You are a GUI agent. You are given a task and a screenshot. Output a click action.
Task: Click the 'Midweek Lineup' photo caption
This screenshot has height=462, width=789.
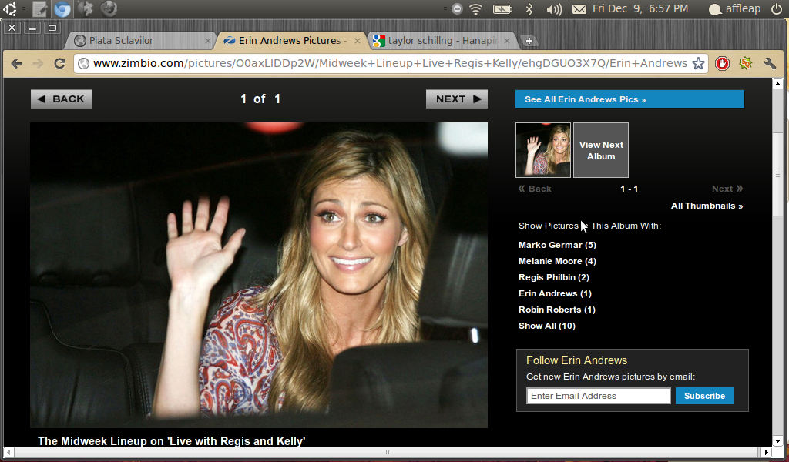click(x=172, y=441)
